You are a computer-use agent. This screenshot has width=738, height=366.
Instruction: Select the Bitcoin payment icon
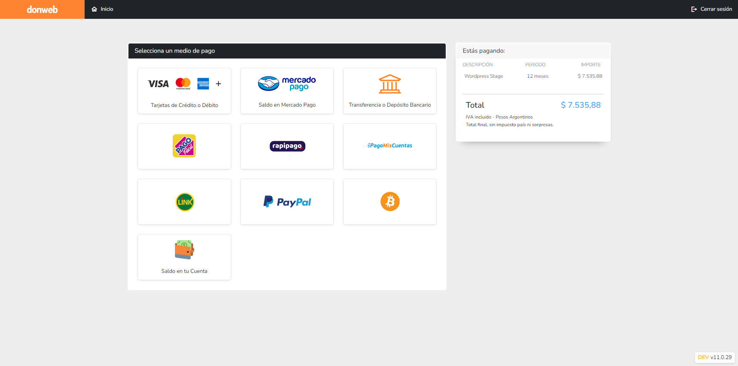click(x=390, y=202)
